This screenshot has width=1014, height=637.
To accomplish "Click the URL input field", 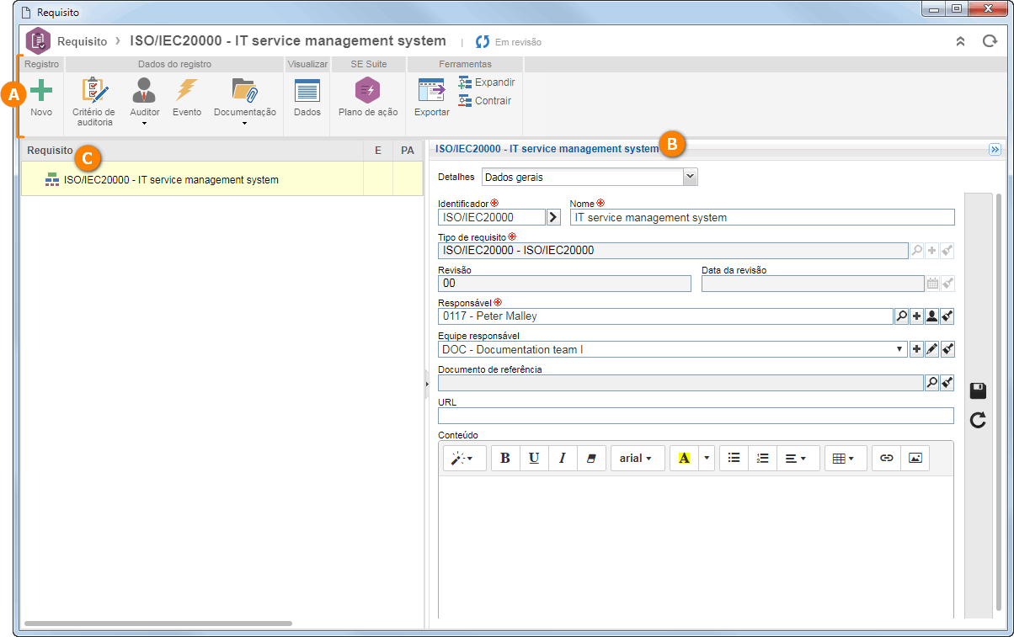I will (x=696, y=416).
